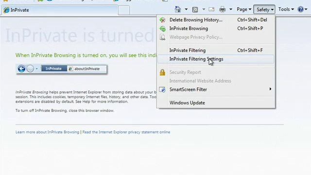The image size is (311, 175).
Task: Close the Safety menu button
Action: pyautogui.click(x=264, y=9)
